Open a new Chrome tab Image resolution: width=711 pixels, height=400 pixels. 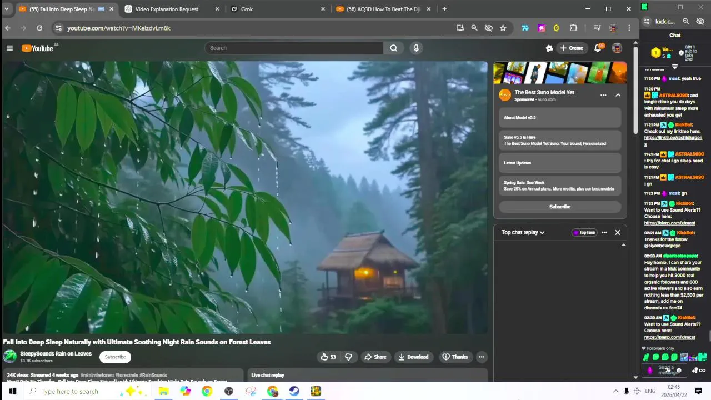tap(444, 9)
